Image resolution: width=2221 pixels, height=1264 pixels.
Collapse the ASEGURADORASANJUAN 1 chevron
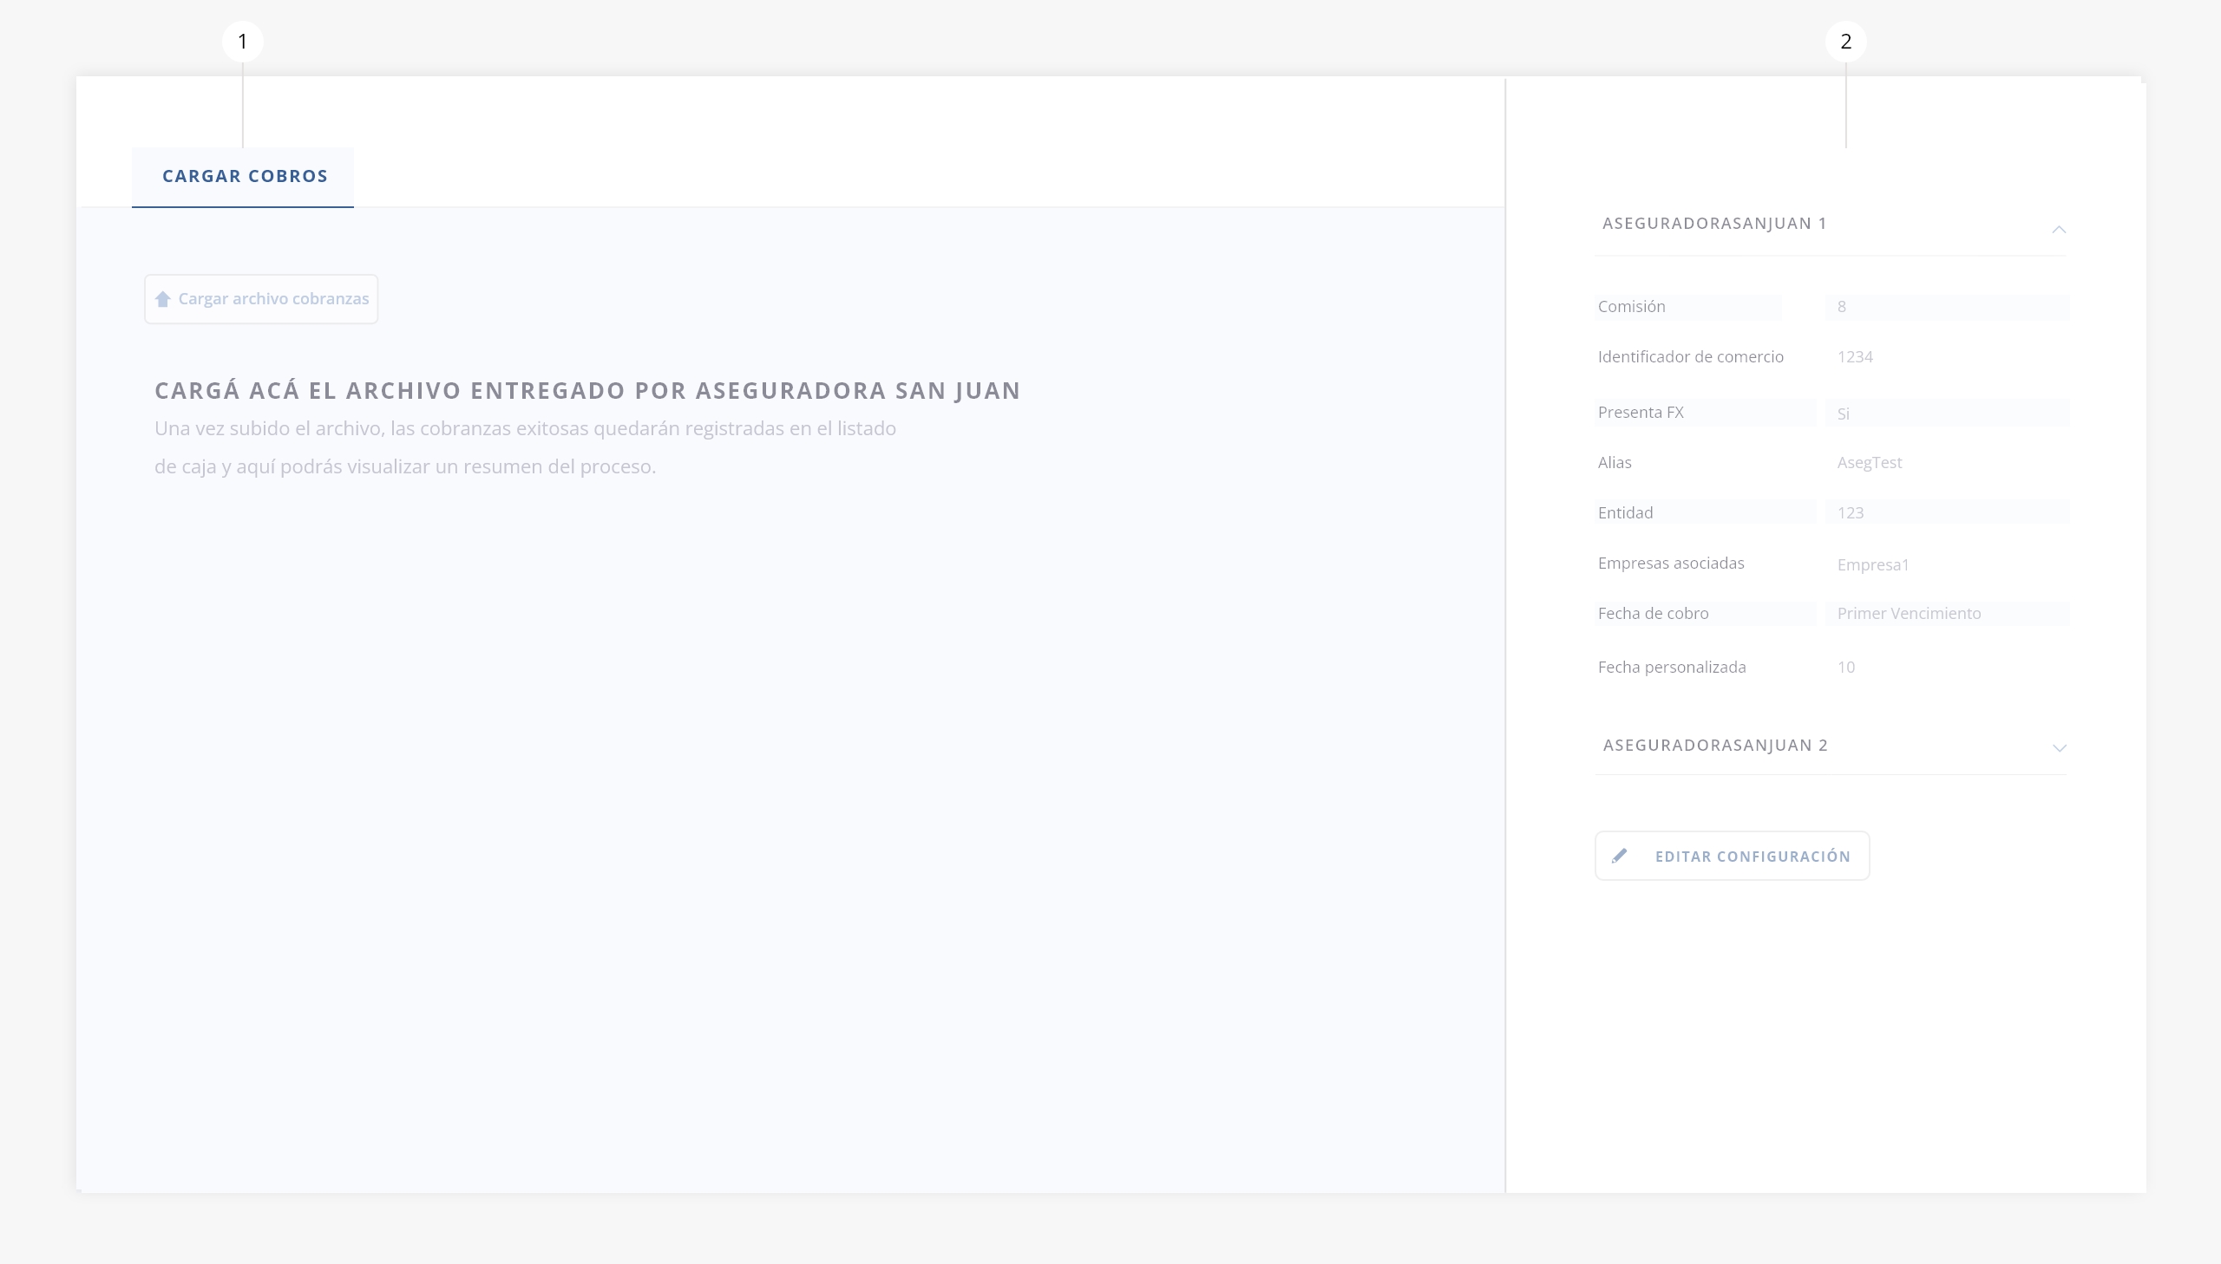[x=2059, y=229]
